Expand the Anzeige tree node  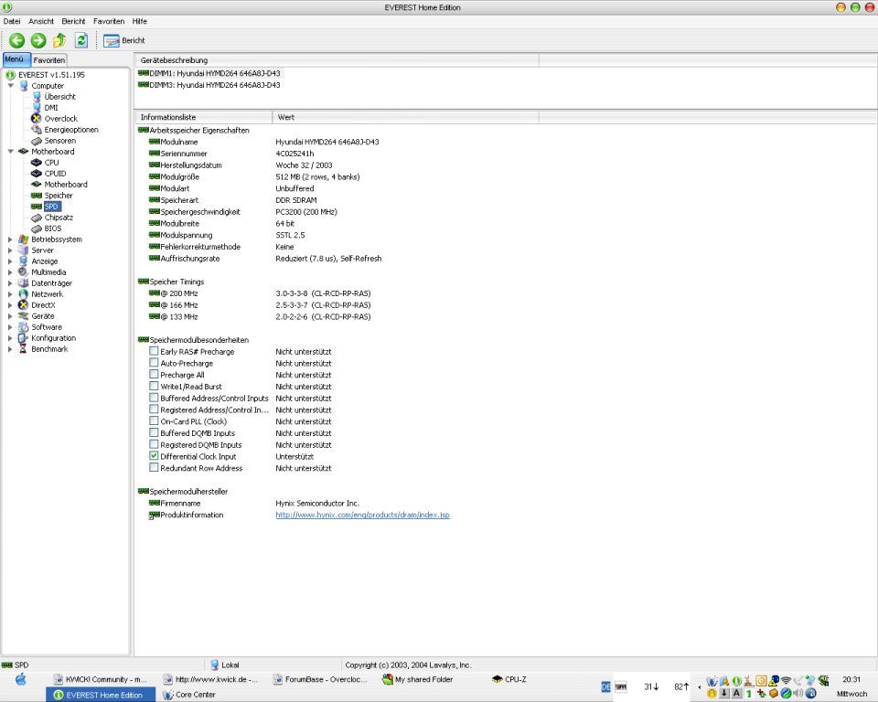click(x=10, y=261)
